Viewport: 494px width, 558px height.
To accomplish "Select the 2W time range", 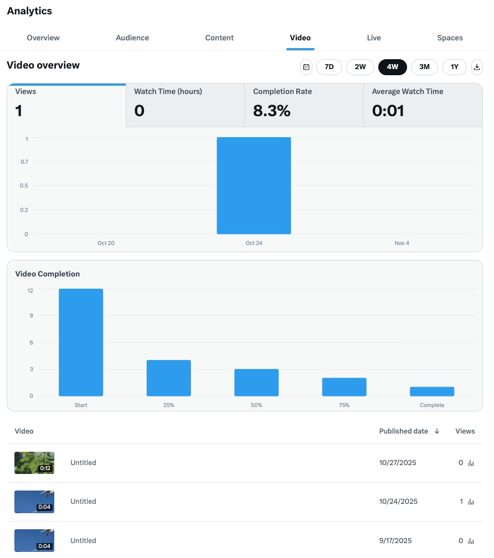I will coord(360,67).
